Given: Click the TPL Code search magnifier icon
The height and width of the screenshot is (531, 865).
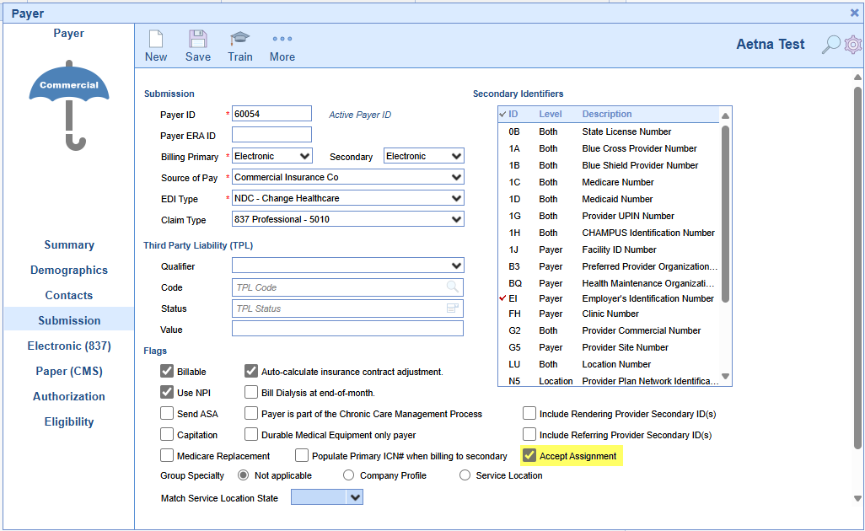Looking at the screenshot, I should [454, 287].
